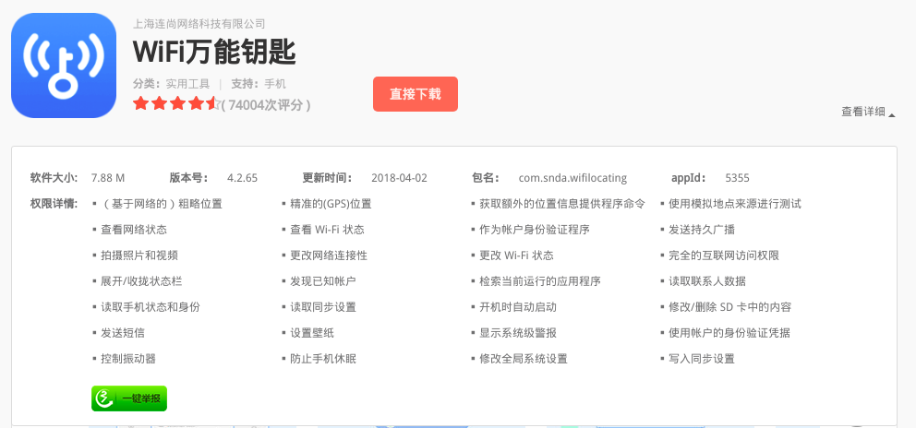Click the 手机 support label

[x=275, y=84]
